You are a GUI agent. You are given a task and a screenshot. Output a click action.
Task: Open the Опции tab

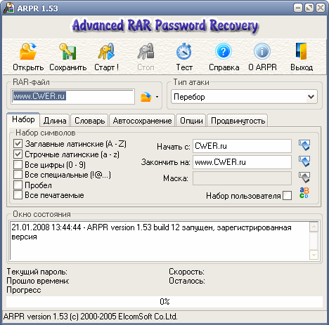[191, 121]
